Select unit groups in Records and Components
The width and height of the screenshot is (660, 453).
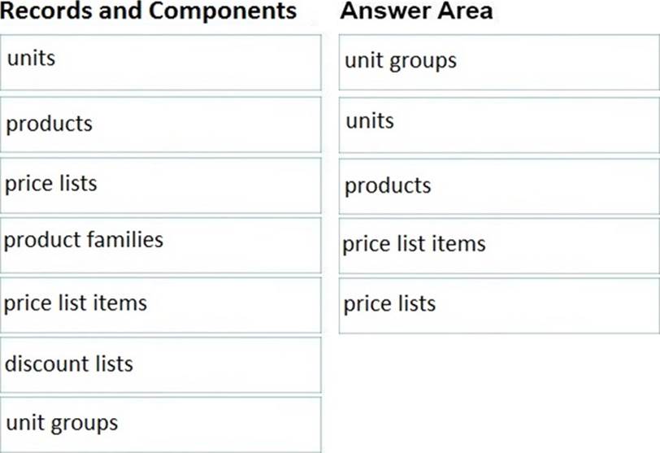[x=160, y=424]
